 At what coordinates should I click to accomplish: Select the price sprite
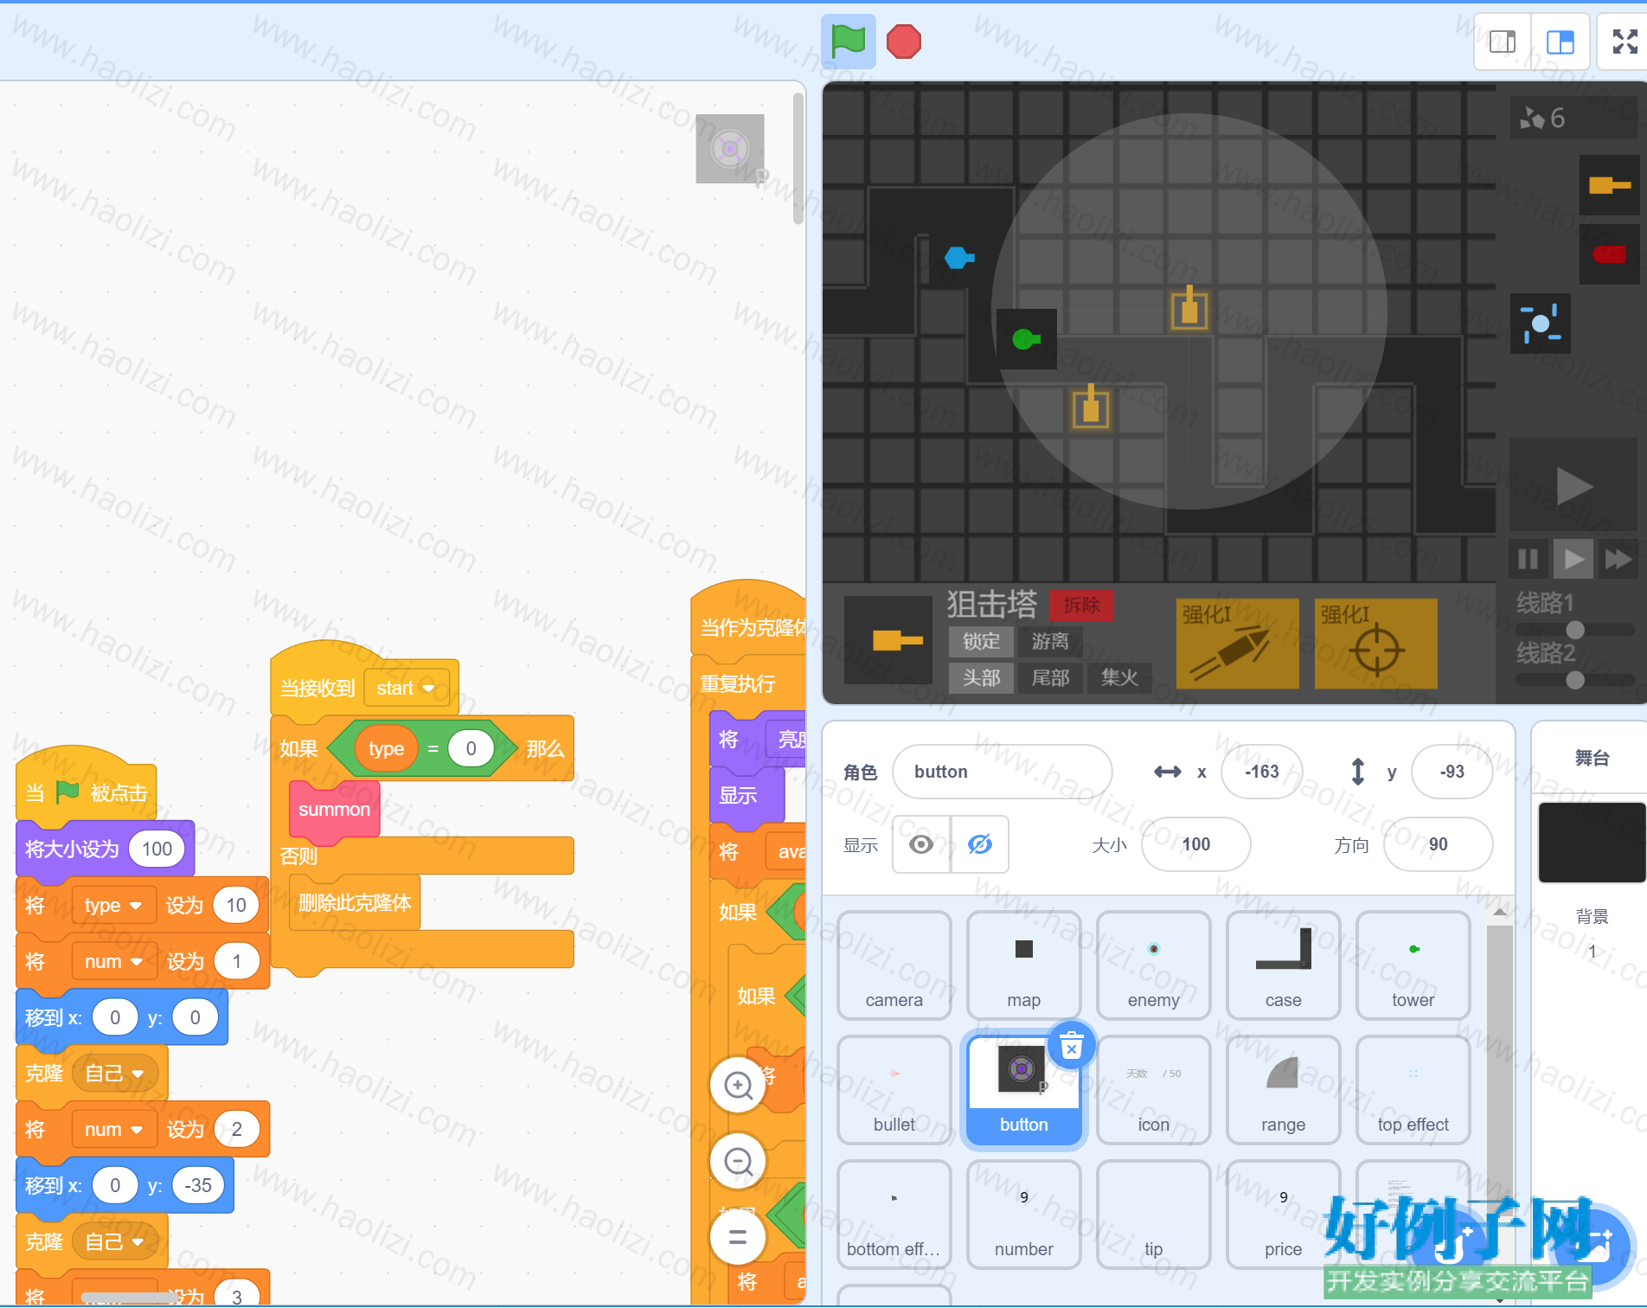(1284, 1215)
